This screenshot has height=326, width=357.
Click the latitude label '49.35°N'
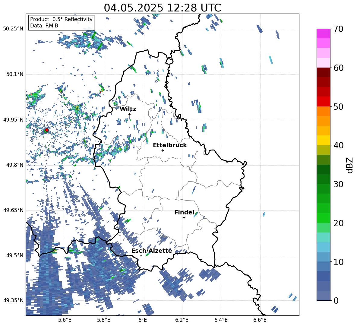pyautogui.click(x=13, y=300)
